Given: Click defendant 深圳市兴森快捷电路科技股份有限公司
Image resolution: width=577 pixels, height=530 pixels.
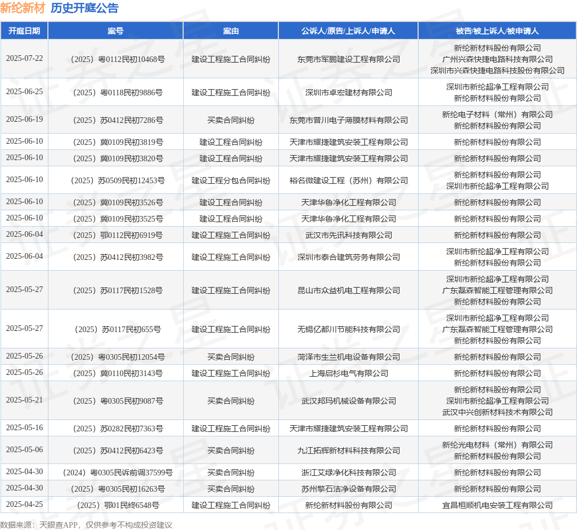Looking at the screenshot, I should [497, 70].
